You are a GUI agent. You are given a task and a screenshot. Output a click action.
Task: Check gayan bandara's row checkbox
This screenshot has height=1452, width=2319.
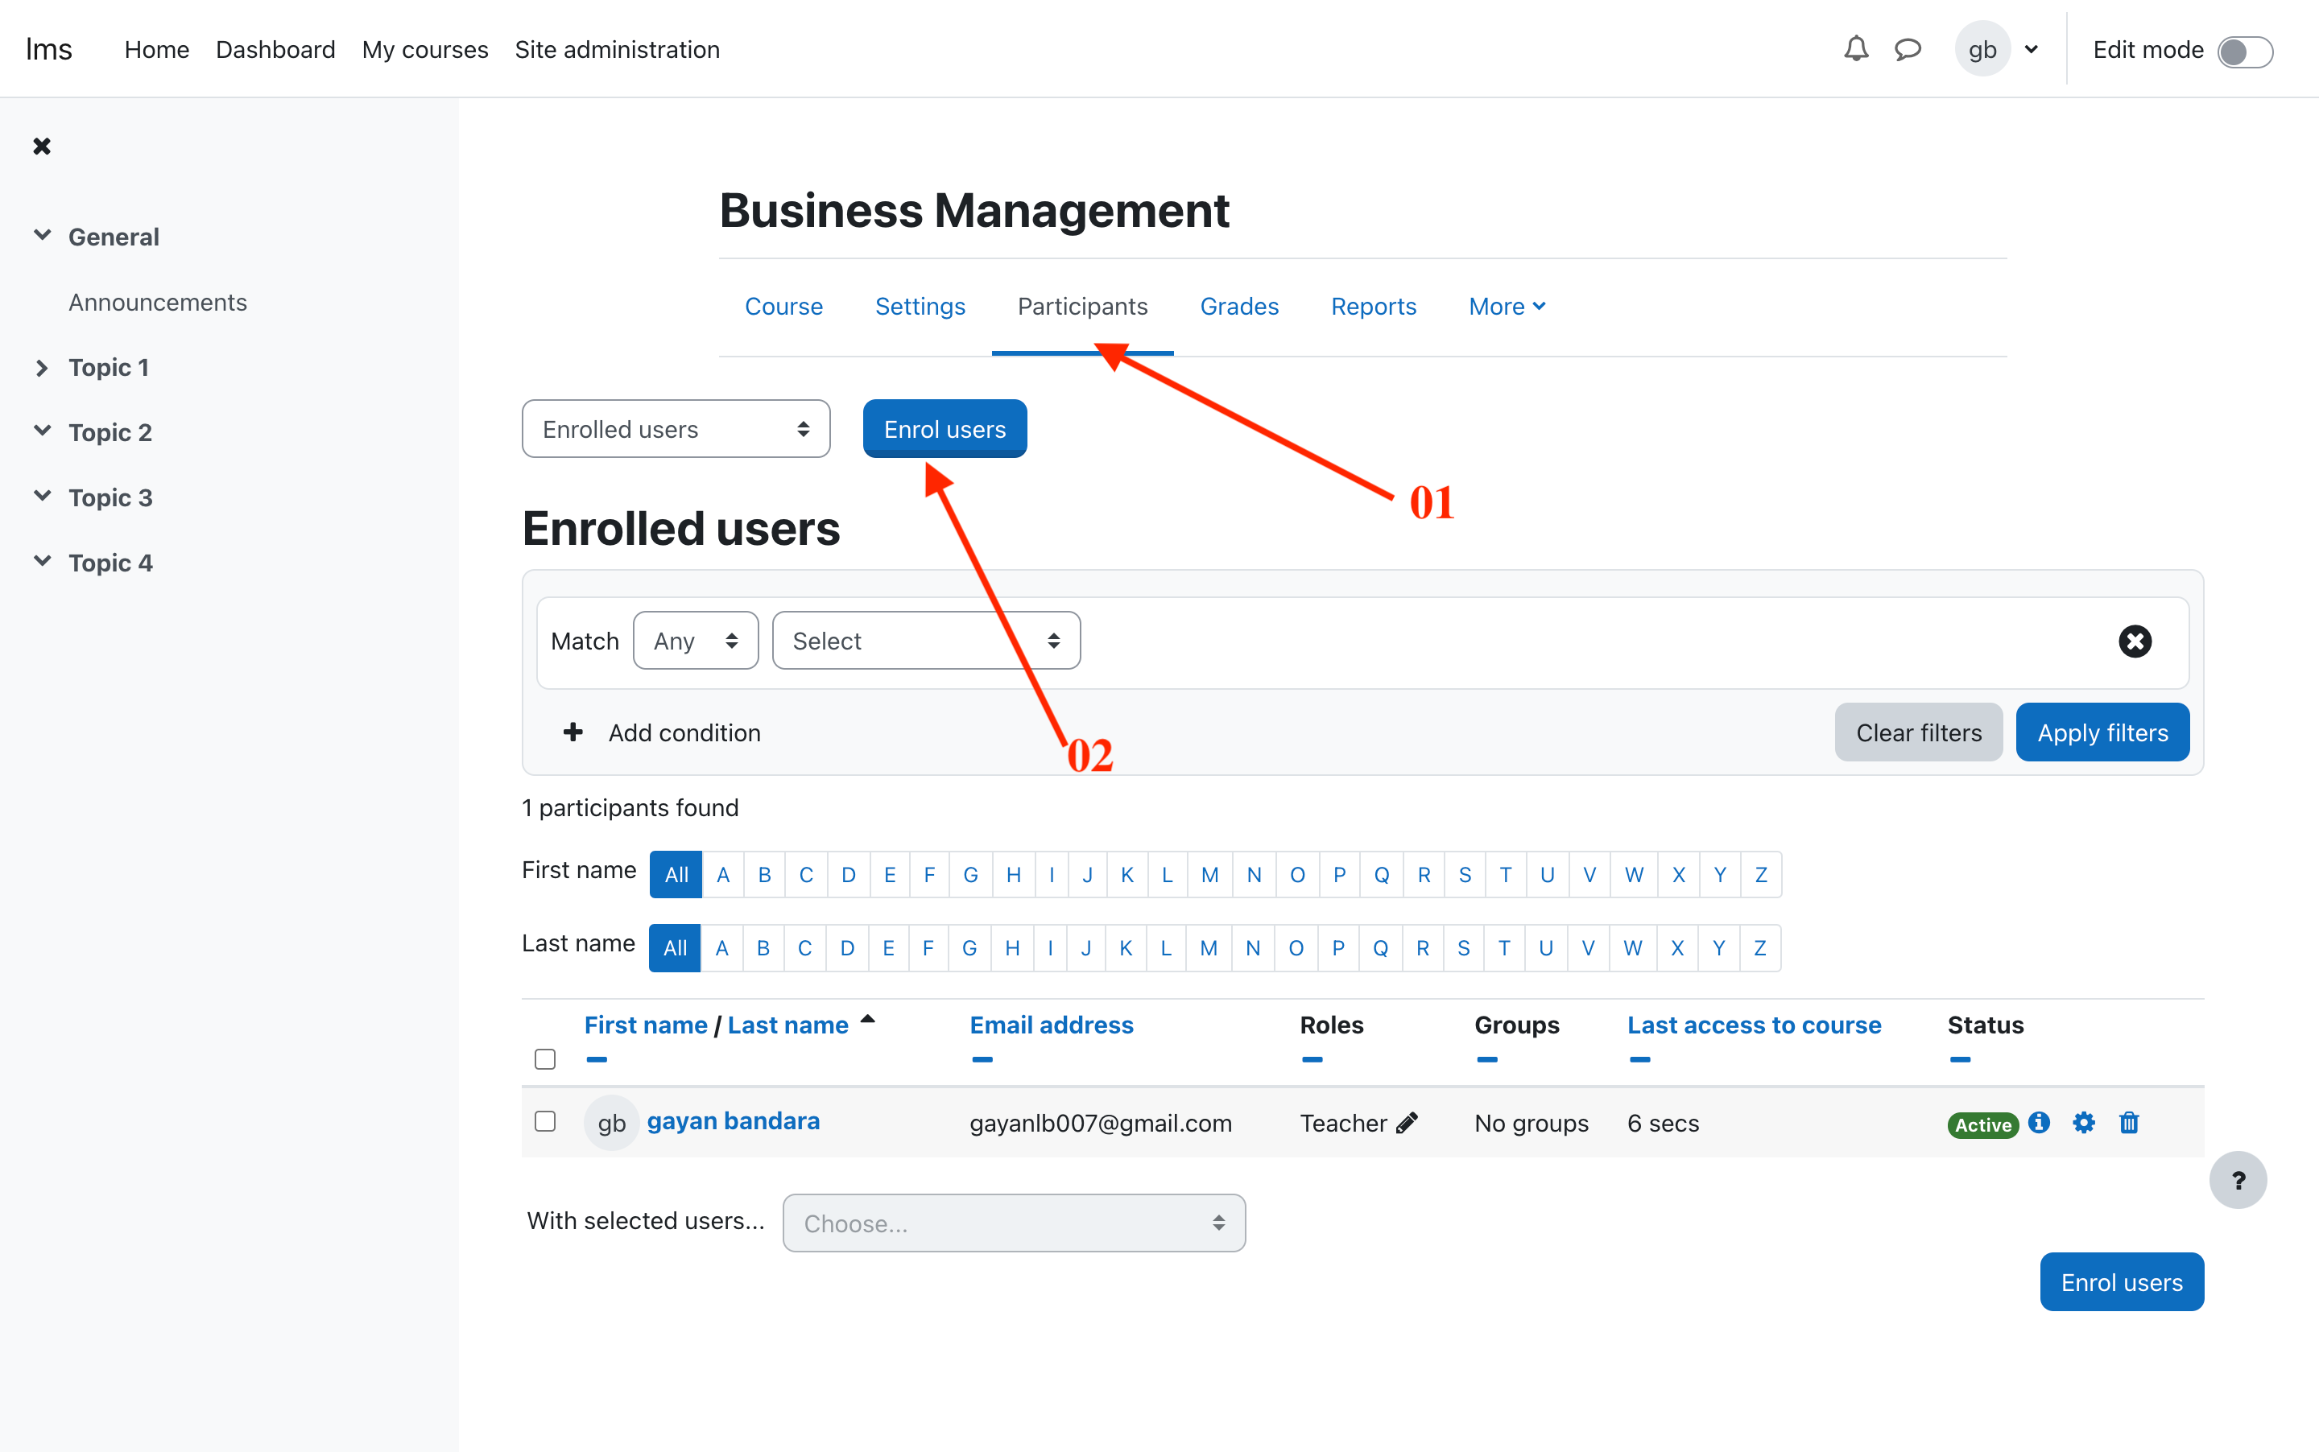tap(544, 1122)
